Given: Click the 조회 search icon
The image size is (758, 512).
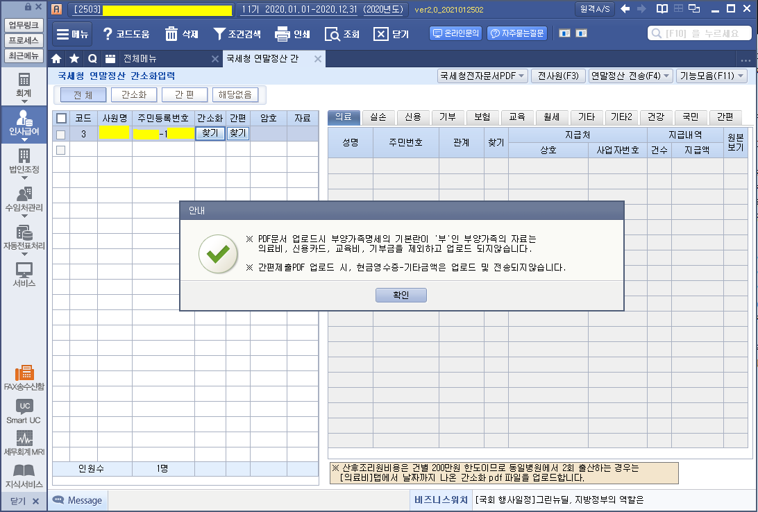Looking at the screenshot, I should [x=332, y=34].
